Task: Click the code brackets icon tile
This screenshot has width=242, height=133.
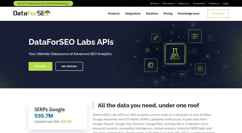Action: [x=182, y=74]
